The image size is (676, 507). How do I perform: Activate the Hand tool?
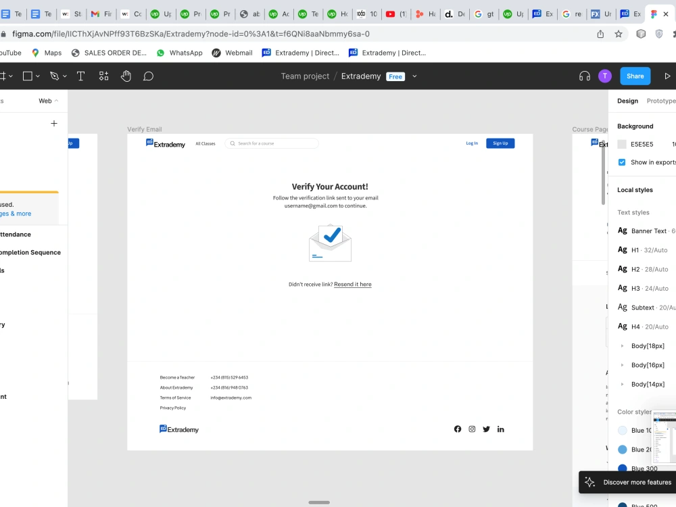pos(126,76)
